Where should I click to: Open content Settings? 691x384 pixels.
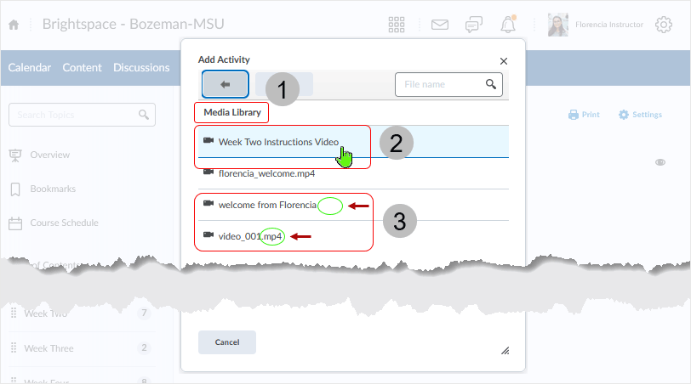click(x=640, y=115)
